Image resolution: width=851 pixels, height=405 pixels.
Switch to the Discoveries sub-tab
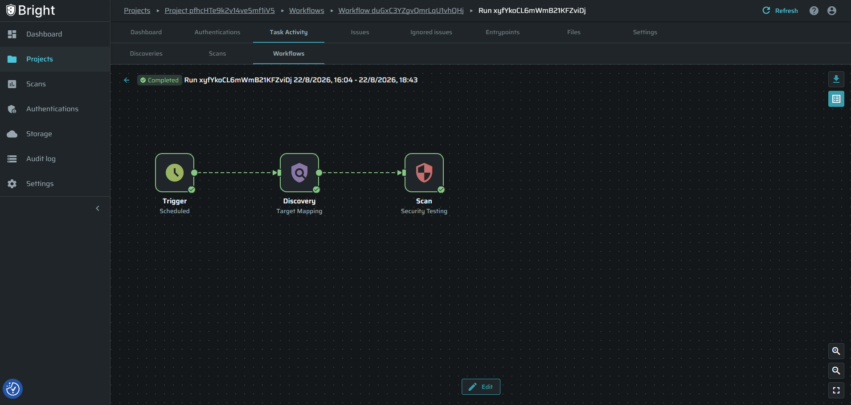tap(146, 54)
